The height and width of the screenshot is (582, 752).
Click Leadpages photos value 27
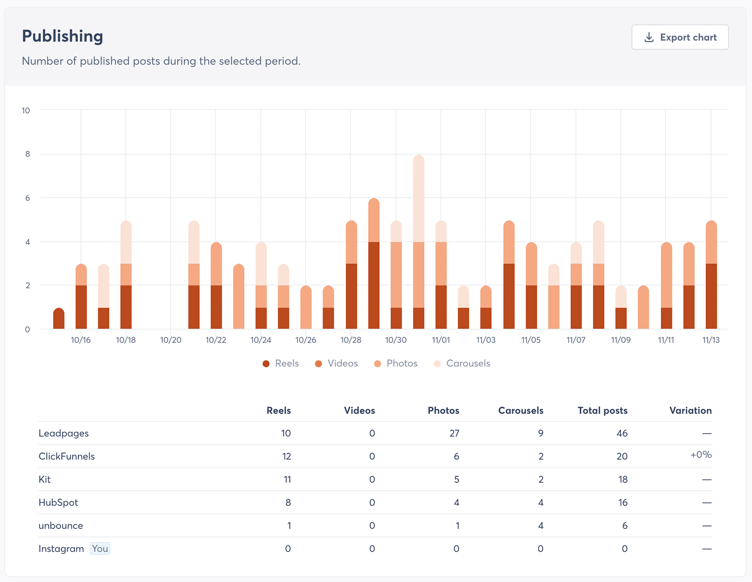[x=454, y=434]
